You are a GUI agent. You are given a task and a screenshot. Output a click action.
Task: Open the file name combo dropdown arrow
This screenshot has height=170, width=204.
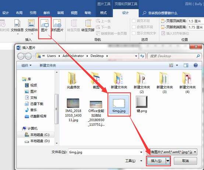pos(141,152)
